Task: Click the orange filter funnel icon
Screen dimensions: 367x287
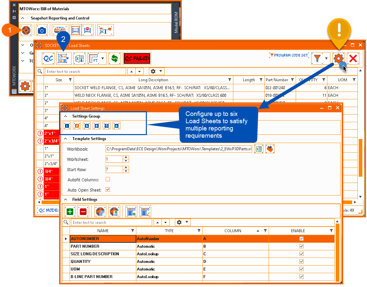Action: (x=317, y=58)
